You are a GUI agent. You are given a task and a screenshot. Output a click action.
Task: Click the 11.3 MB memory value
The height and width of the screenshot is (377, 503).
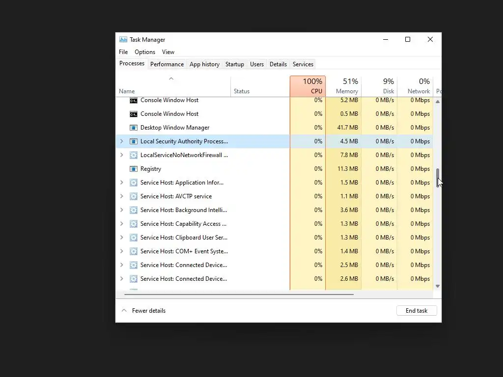(x=347, y=169)
